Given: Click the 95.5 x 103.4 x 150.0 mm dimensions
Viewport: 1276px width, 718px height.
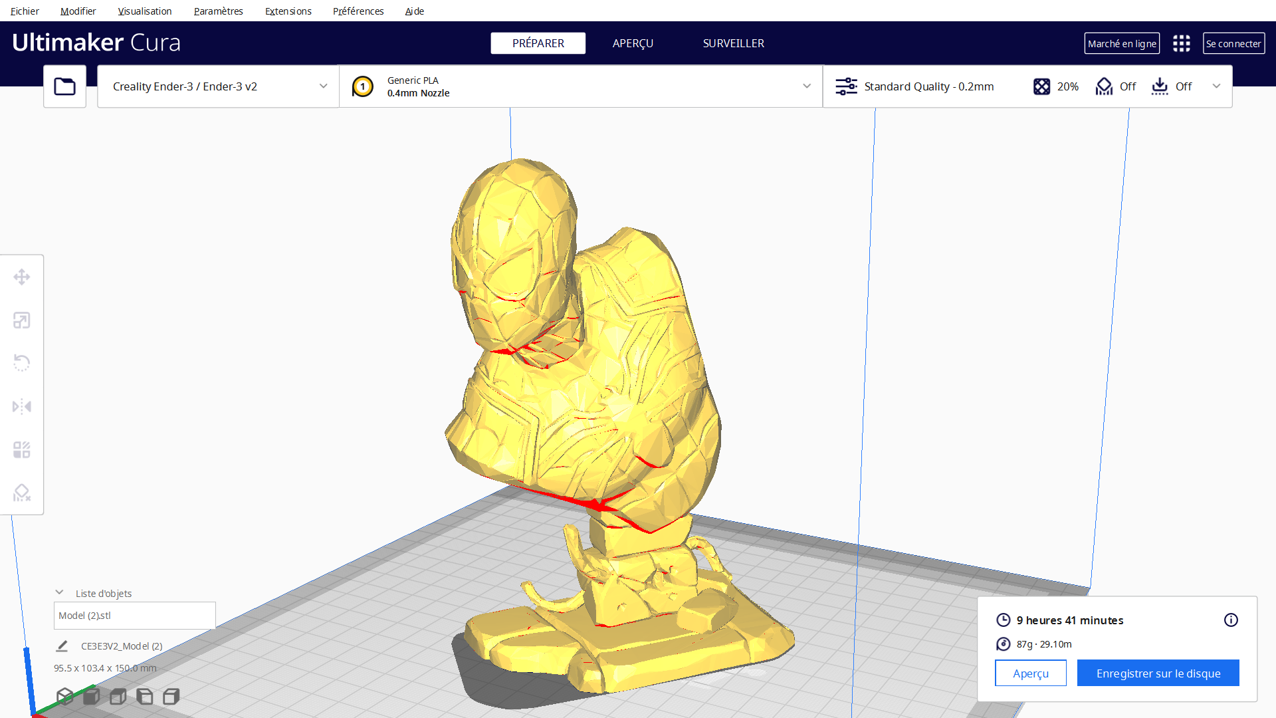Looking at the screenshot, I should [105, 668].
